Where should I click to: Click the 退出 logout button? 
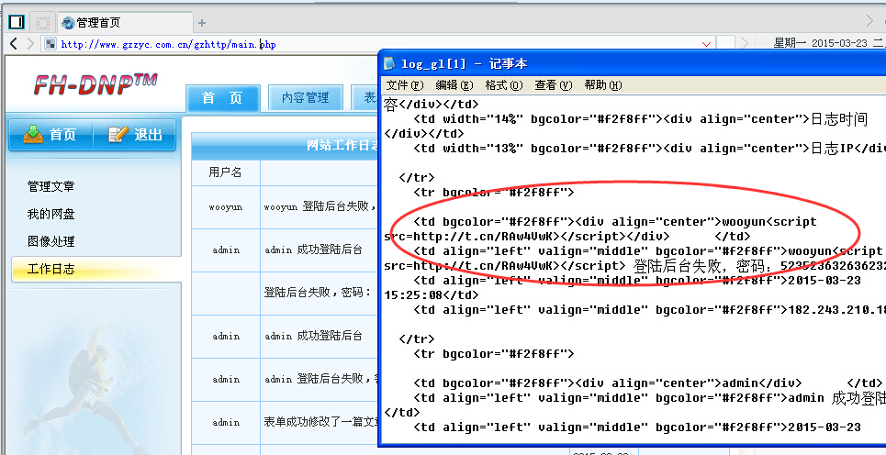coord(134,134)
